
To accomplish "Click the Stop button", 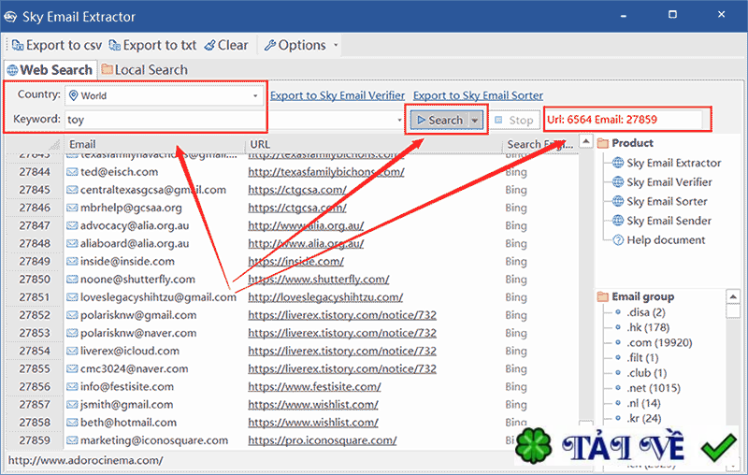I will (x=514, y=121).
